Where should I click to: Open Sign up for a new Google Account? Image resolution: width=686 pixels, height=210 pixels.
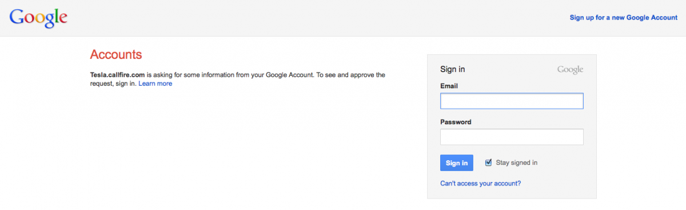(x=624, y=18)
